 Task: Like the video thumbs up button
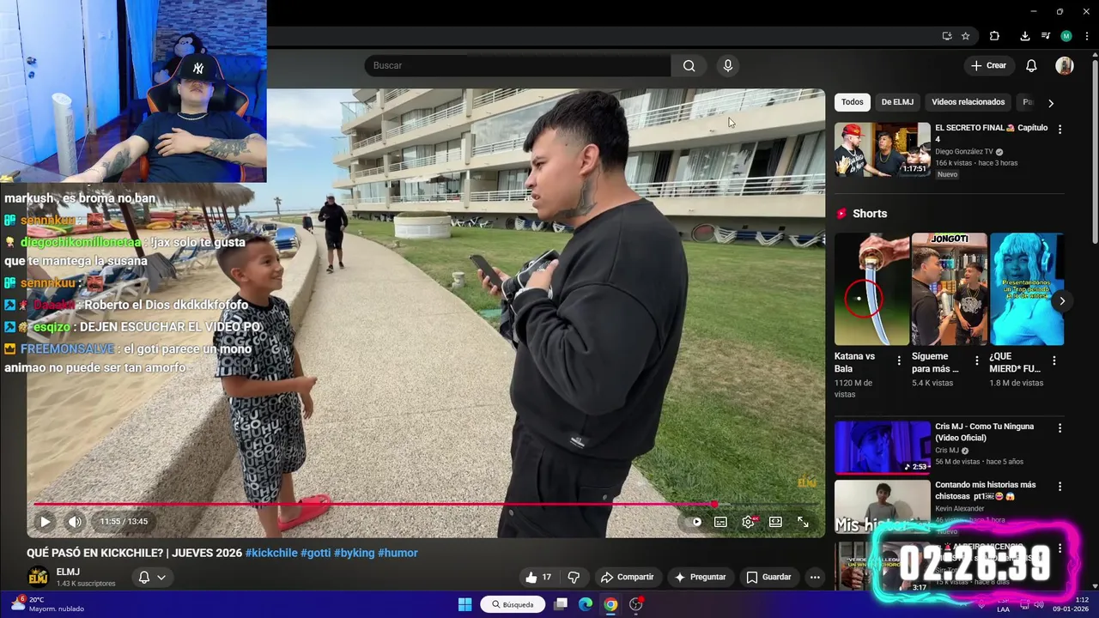[x=538, y=577]
